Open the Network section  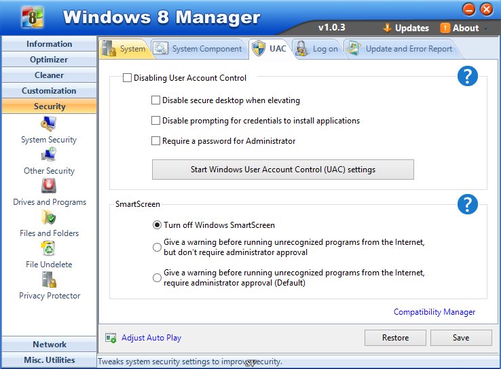49,344
